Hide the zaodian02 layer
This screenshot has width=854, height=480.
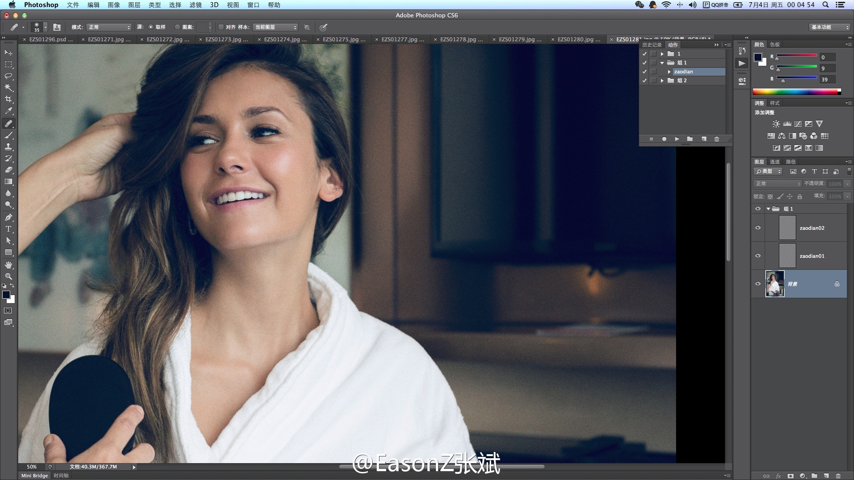tap(758, 228)
